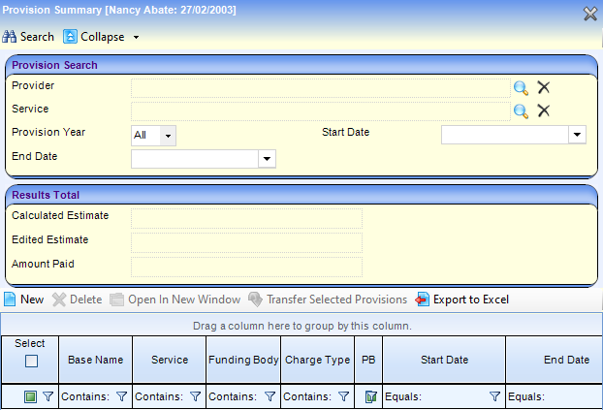
Task: Click the PB column filter icon
Action: [368, 396]
